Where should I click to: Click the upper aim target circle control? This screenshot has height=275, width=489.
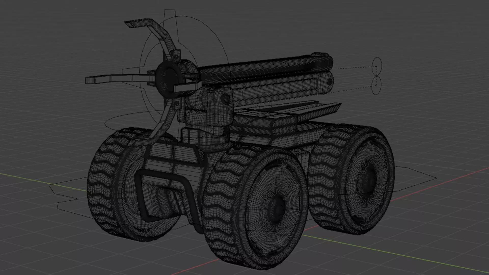377,66
